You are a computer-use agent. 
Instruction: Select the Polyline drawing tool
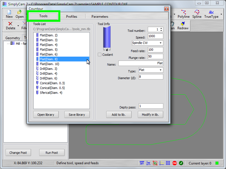point(183,14)
